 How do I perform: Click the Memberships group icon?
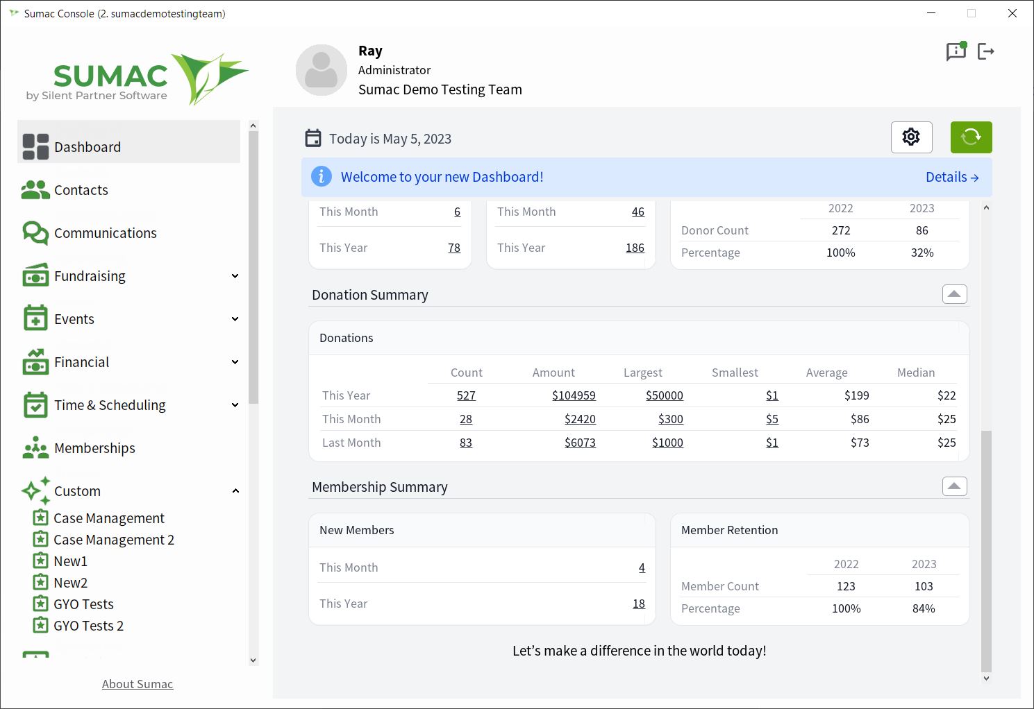pyautogui.click(x=35, y=447)
